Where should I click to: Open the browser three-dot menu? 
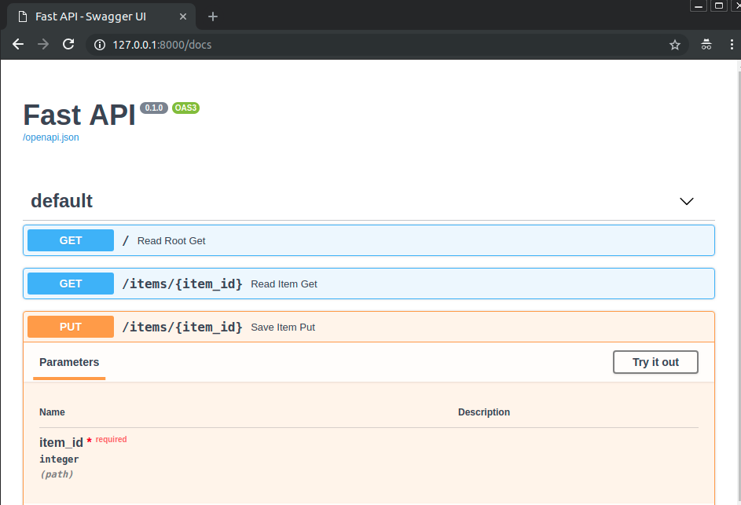coord(731,45)
